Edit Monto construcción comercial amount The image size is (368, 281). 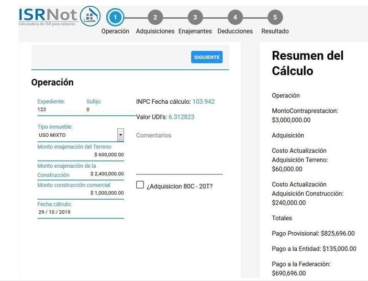coord(107,193)
